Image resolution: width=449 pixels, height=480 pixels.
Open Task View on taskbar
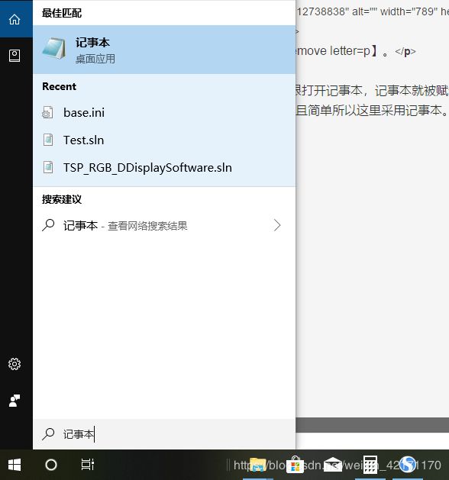(x=88, y=465)
